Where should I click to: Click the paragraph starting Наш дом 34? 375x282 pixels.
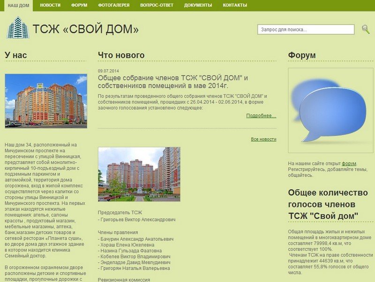[x=45, y=200]
